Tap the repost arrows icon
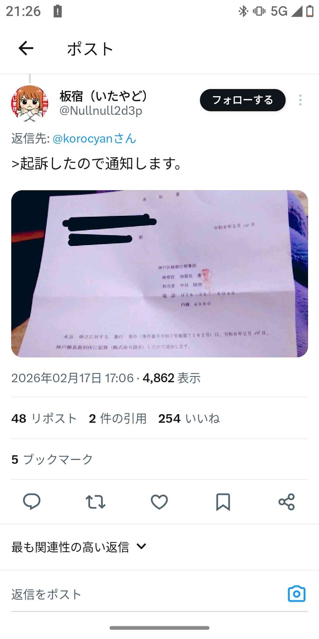The height and width of the screenshot is (639, 319). point(95,502)
